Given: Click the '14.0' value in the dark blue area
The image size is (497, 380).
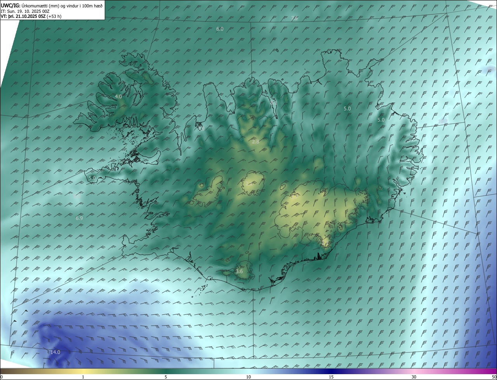Looking at the screenshot, I should [55, 352].
